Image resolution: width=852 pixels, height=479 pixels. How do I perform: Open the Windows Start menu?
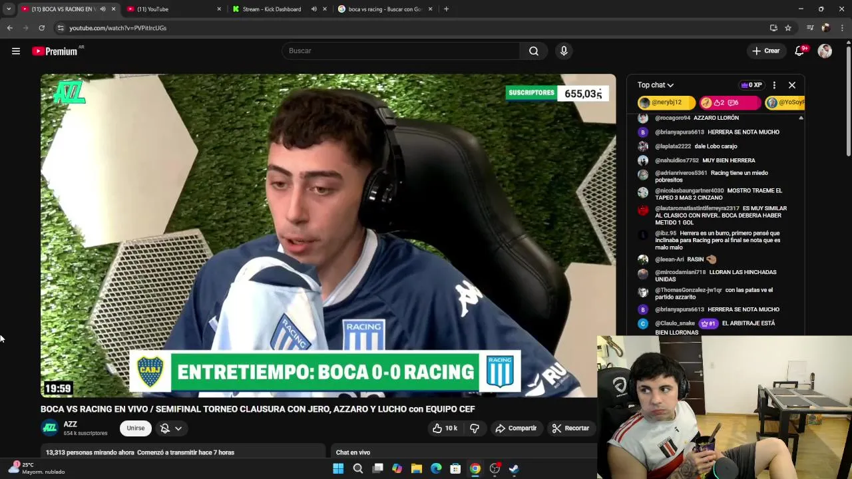pos(338,469)
